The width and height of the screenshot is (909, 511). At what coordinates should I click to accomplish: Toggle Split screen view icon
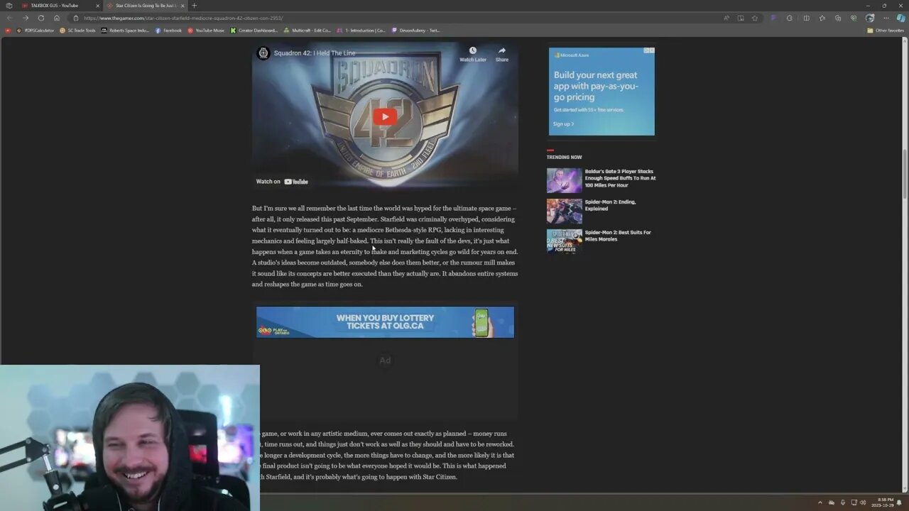(806, 18)
